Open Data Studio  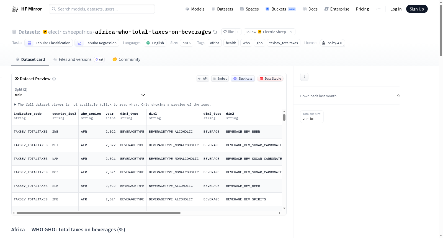click(x=270, y=79)
